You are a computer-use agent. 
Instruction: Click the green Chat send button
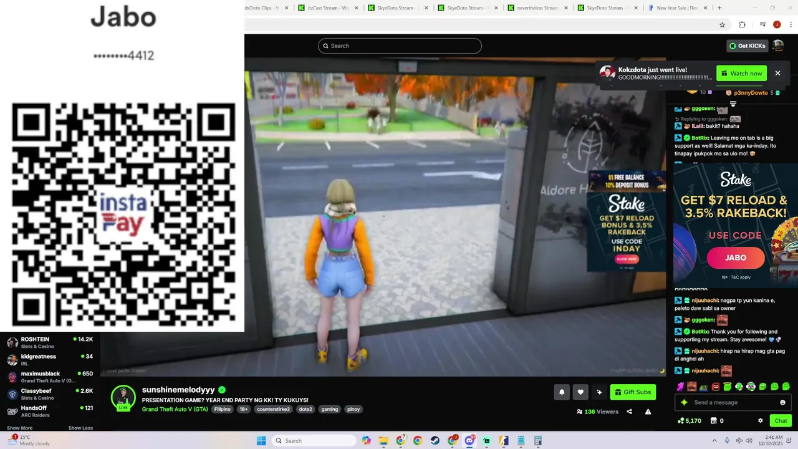(x=781, y=421)
